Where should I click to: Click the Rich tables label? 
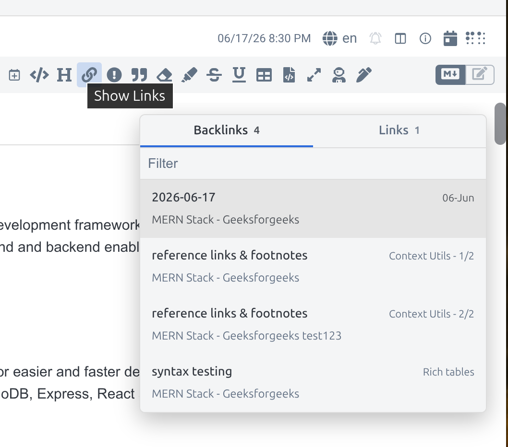click(x=448, y=372)
